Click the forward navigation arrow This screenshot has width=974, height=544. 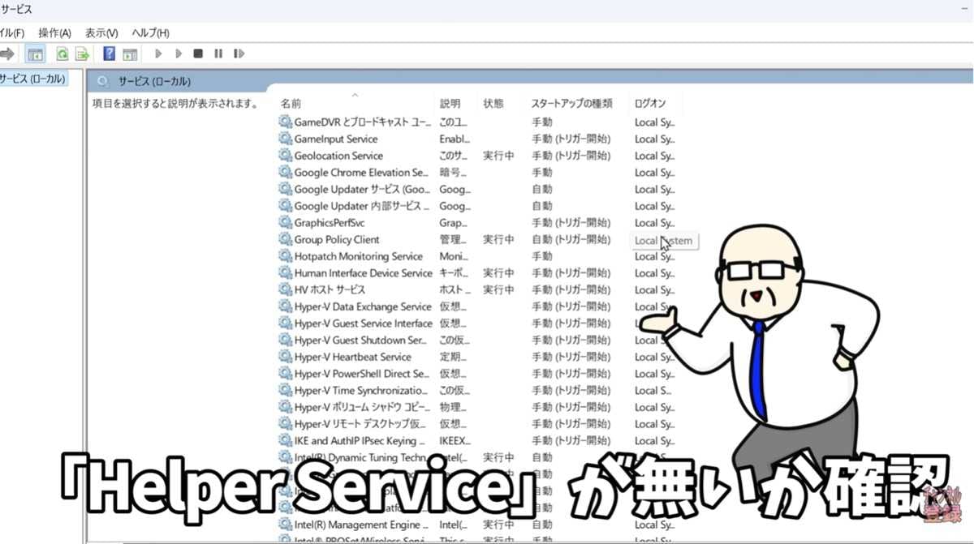(x=8, y=54)
